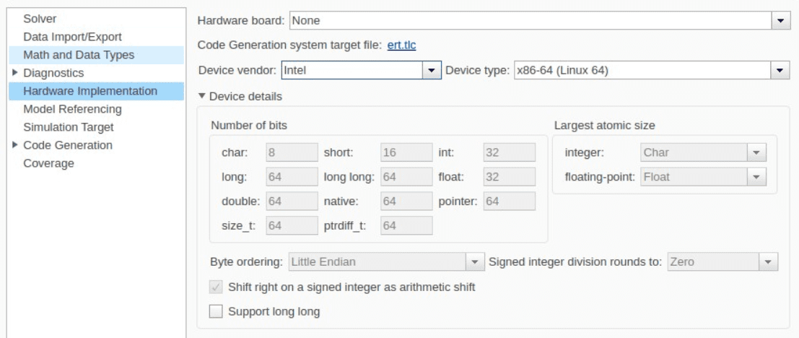Image resolution: width=799 pixels, height=338 pixels.
Task: Click the char number of bits field
Action: tap(292, 153)
